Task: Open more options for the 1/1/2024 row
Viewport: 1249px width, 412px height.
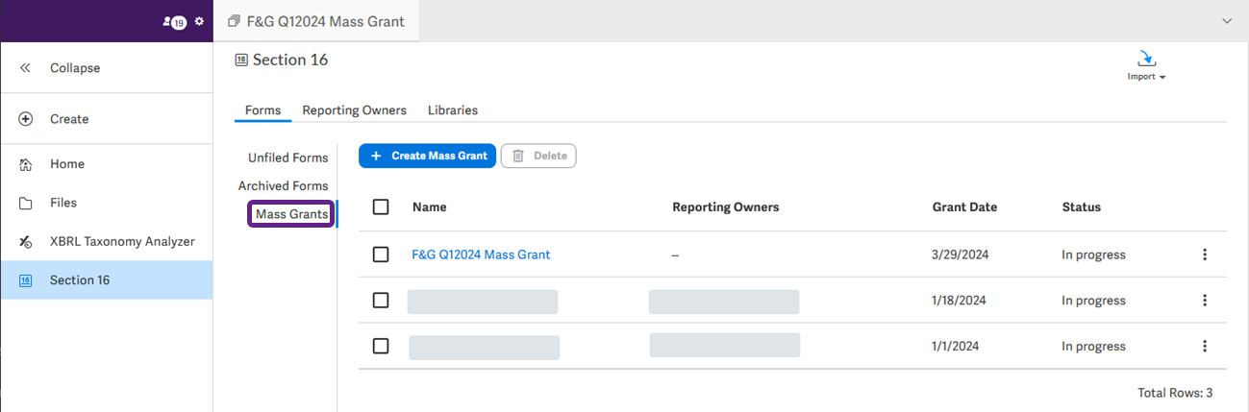Action: (x=1205, y=347)
